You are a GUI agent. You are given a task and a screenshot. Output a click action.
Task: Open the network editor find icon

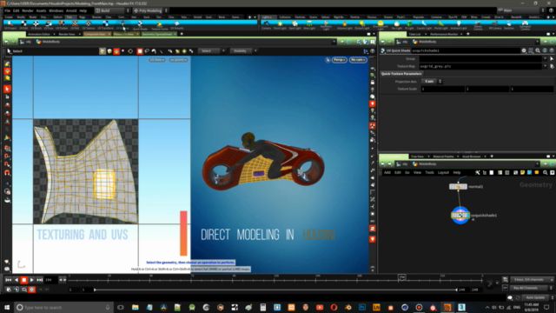[x=546, y=172]
